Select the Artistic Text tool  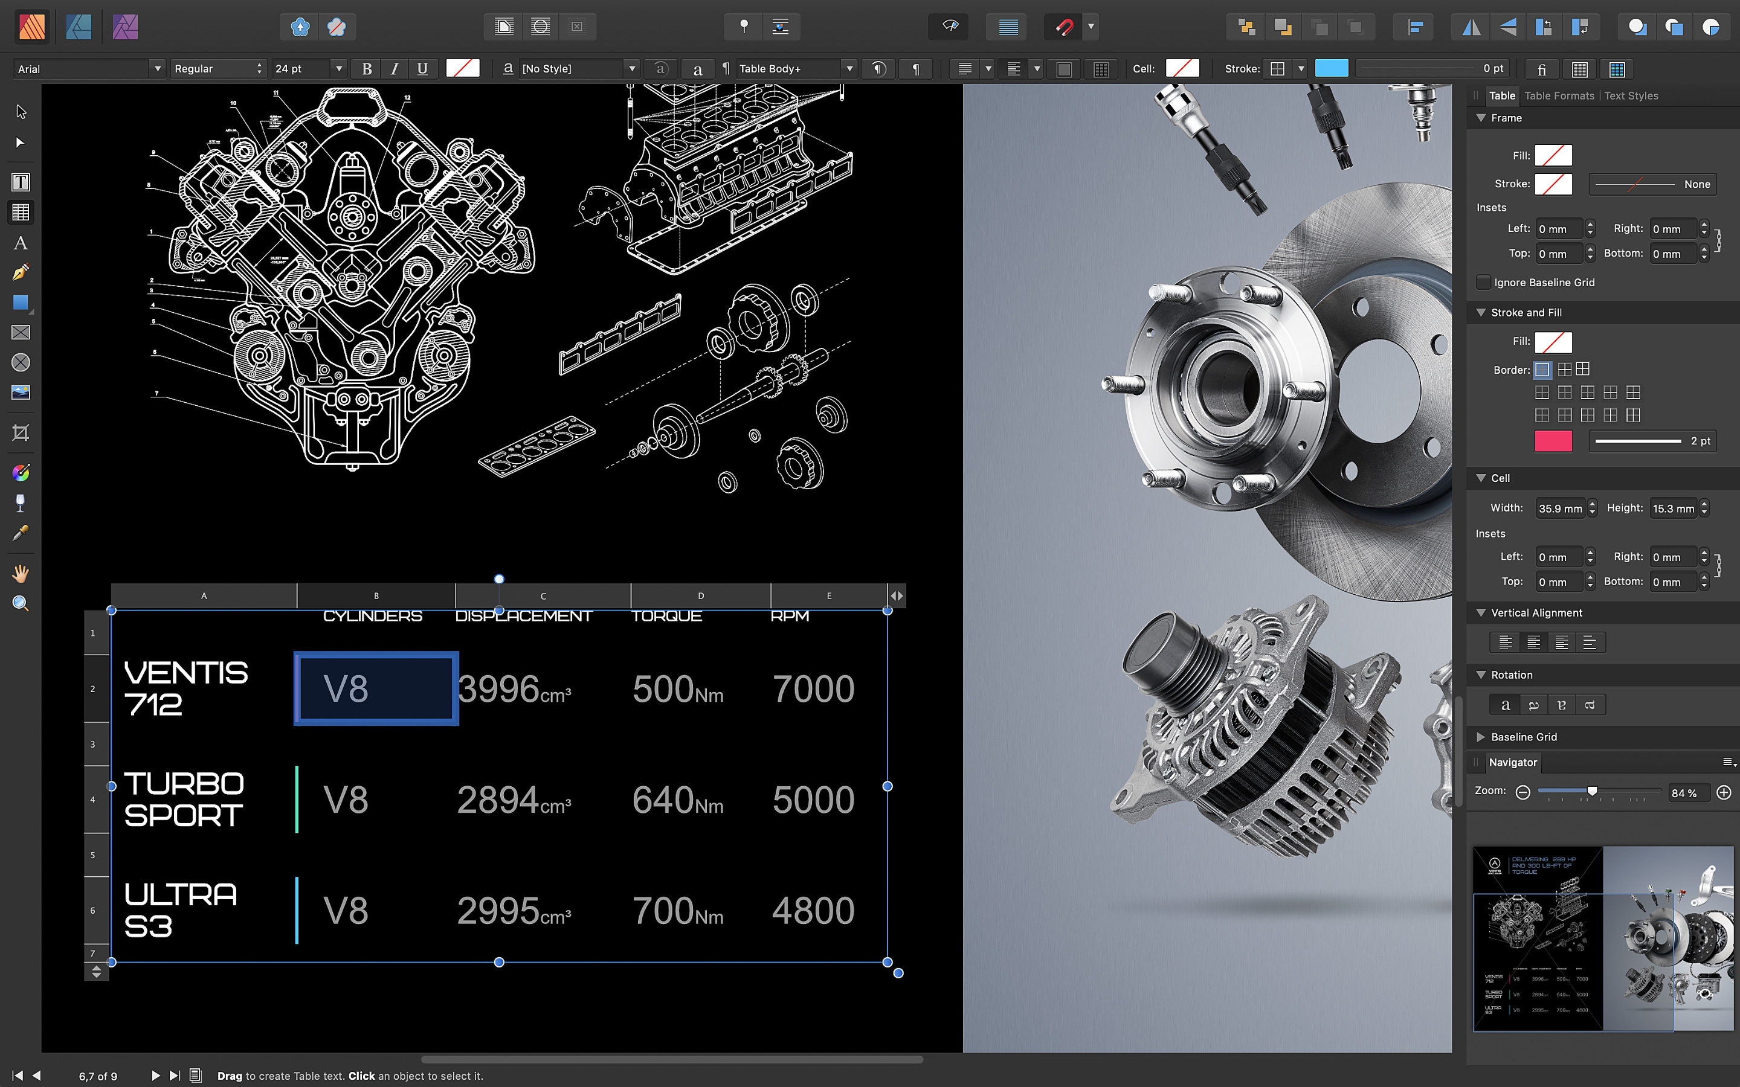point(21,243)
